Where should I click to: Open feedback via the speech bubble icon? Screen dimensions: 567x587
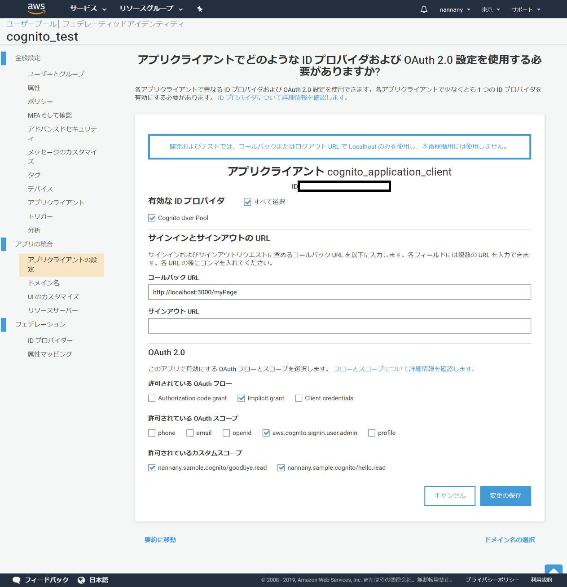click(x=16, y=580)
